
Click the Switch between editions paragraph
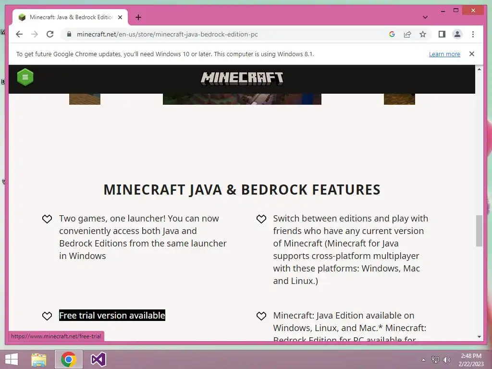click(x=350, y=249)
